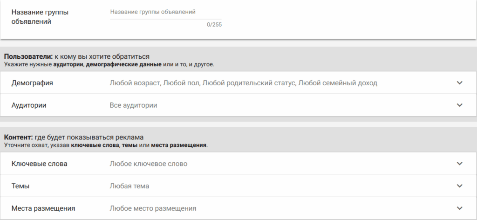Click the 'Название группы объявлений' field label
This screenshot has width=477, height=220.
point(40,17)
